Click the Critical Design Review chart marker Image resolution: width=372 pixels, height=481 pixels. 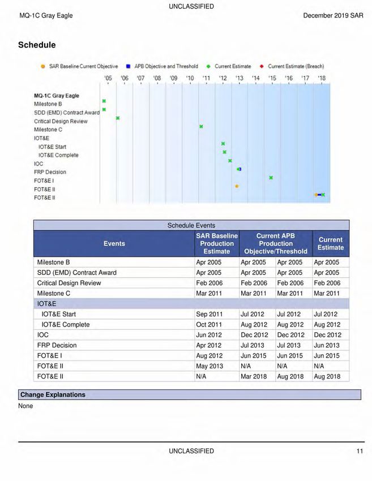118,118
